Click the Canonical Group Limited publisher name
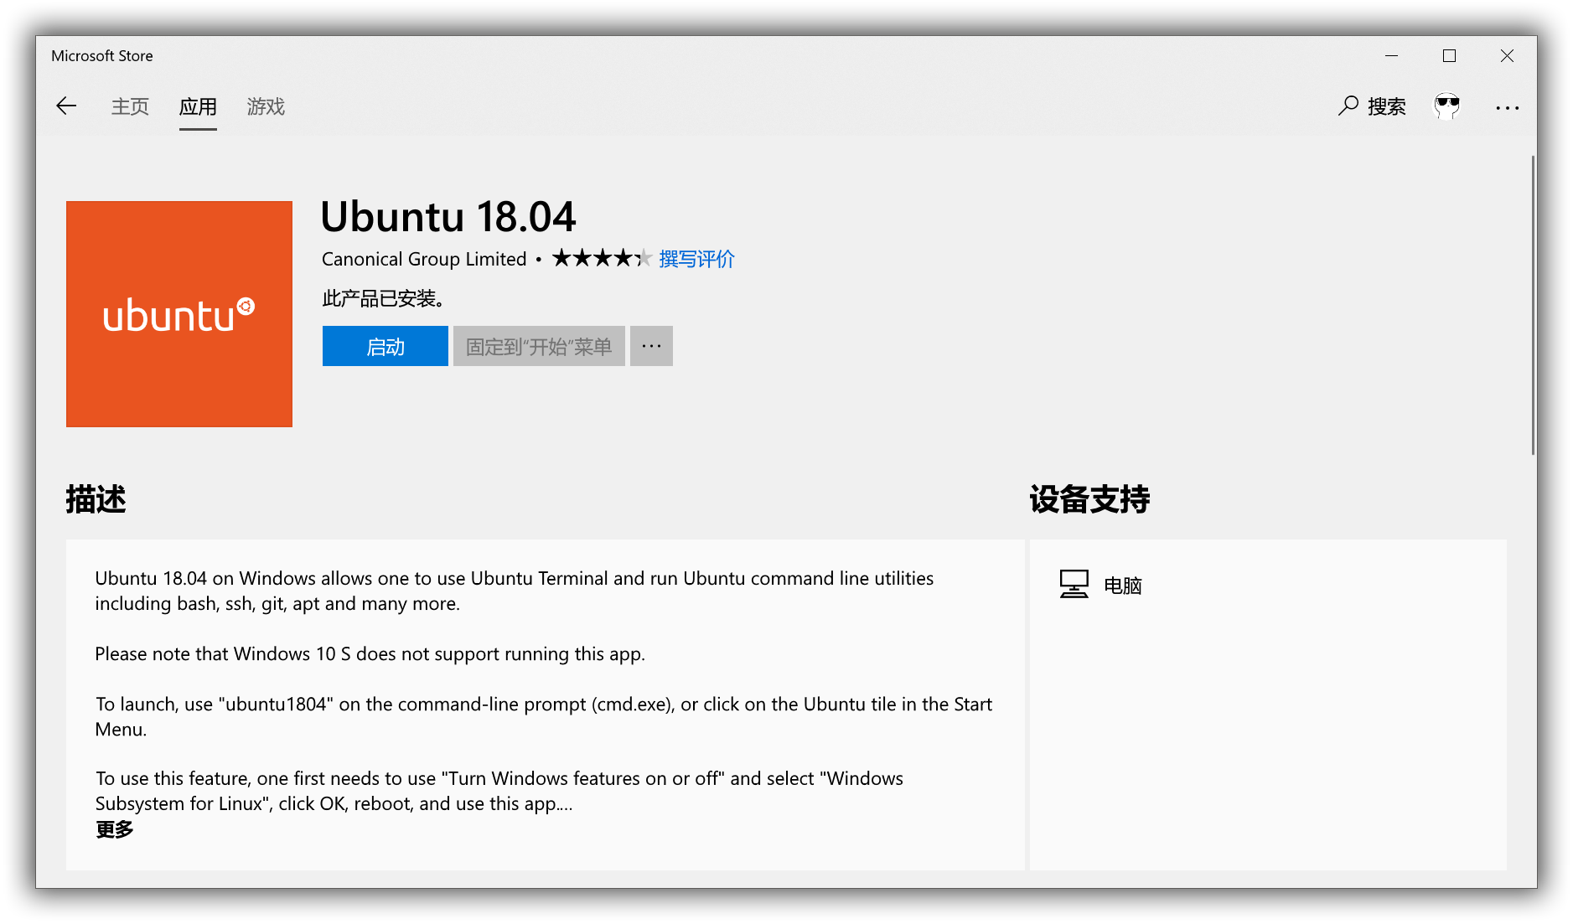 pyautogui.click(x=424, y=259)
